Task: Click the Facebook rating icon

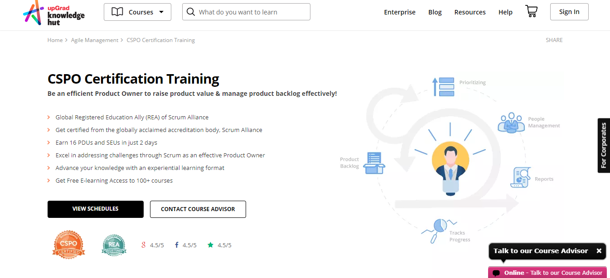Action: [x=177, y=245]
